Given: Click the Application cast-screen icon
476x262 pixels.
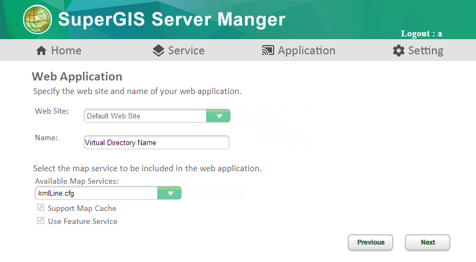Looking at the screenshot, I should (268, 51).
